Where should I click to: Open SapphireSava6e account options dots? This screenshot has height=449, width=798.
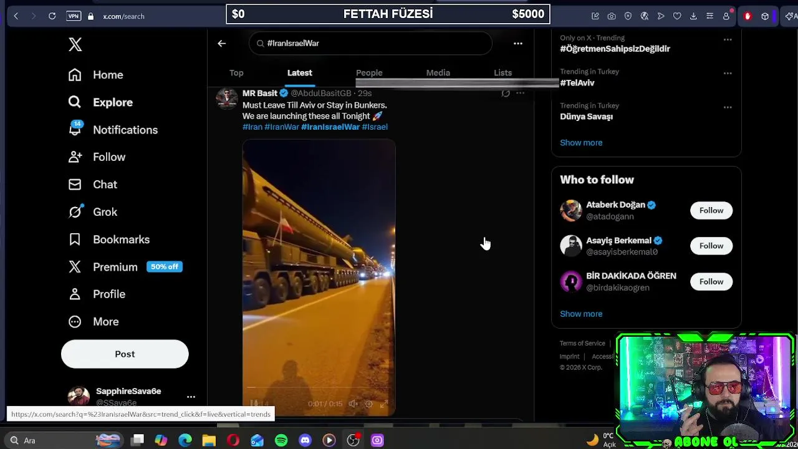[191, 397]
